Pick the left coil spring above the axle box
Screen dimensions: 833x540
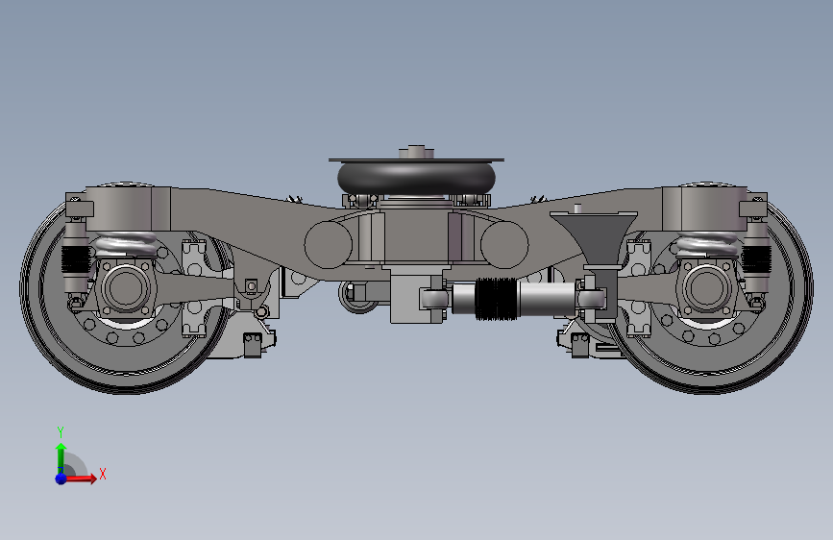tap(125, 245)
